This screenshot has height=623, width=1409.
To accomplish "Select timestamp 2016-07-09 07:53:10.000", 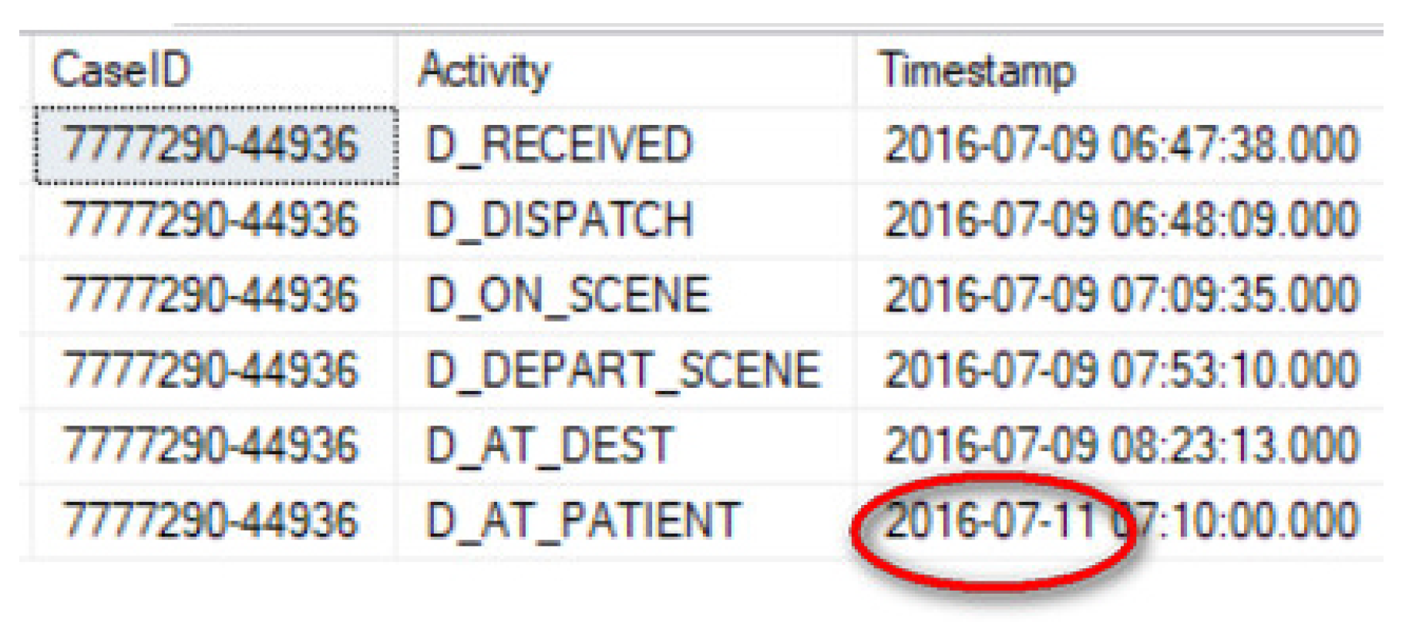I will [x=1119, y=370].
